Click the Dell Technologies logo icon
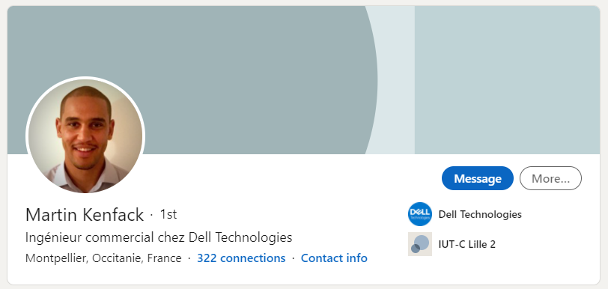The width and height of the screenshot is (608, 289). (420, 214)
